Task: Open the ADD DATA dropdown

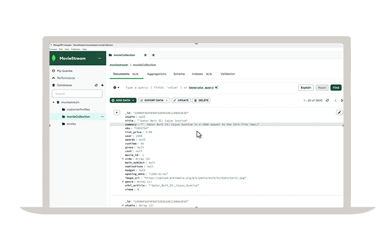Action: coord(123,101)
